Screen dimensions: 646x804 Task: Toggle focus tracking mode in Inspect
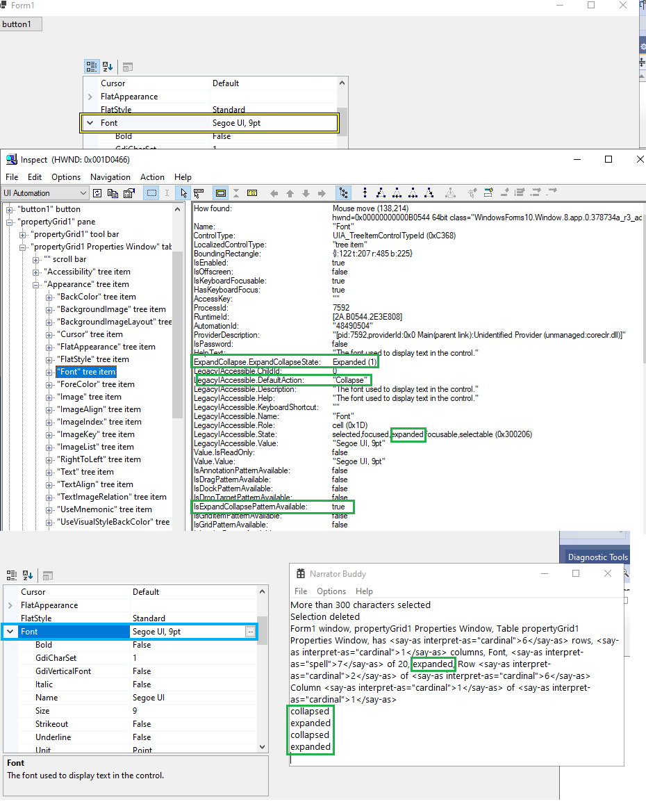(x=199, y=192)
